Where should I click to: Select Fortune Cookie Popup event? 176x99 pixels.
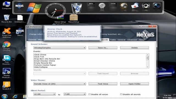point(45,65)
